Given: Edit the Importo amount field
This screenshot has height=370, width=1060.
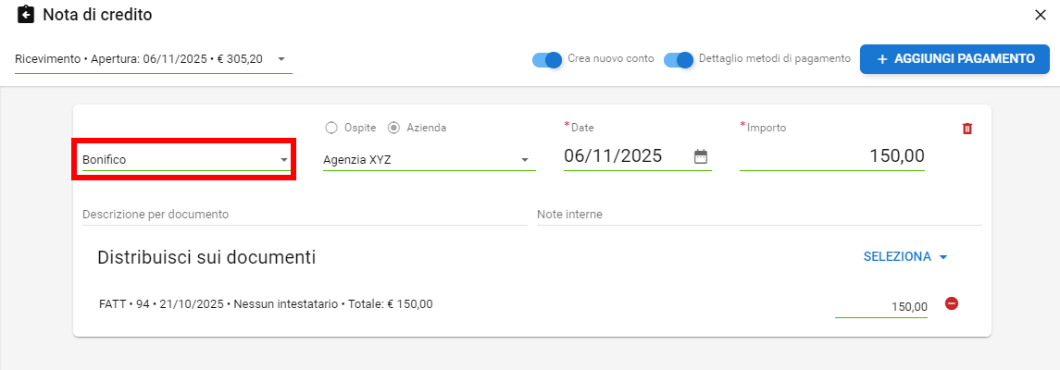Looking at the screenshot, I should [831, 156].
